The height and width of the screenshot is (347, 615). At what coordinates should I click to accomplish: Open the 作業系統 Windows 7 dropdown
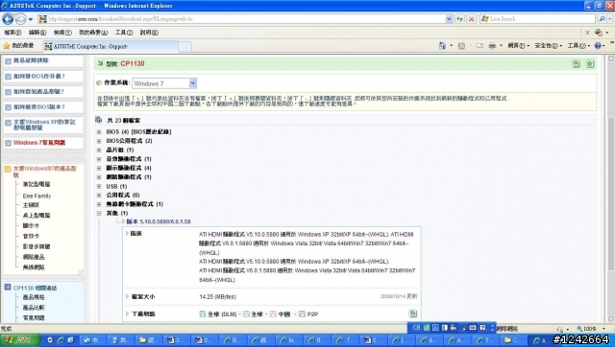tap(164, 83)
